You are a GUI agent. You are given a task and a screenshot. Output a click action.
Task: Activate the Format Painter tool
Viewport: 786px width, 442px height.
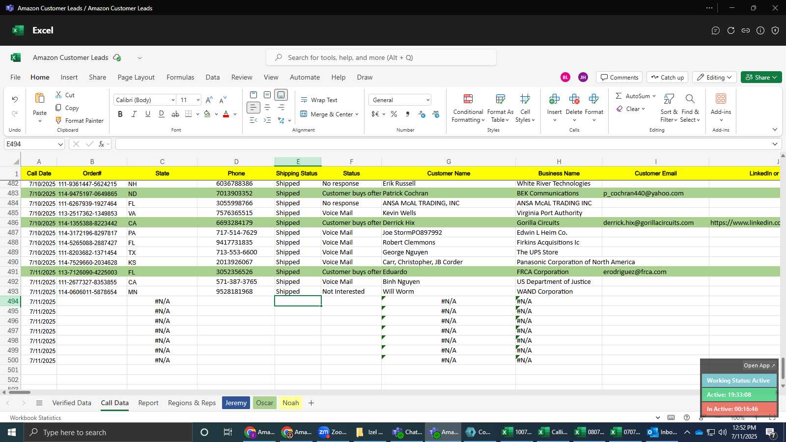(79, 120)
